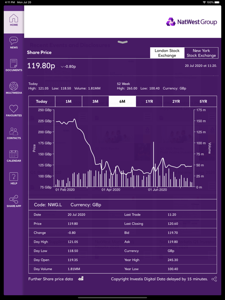Tap the Last Closing value 120.60
This screenshot has width=225, height=300.
(173, 223)
